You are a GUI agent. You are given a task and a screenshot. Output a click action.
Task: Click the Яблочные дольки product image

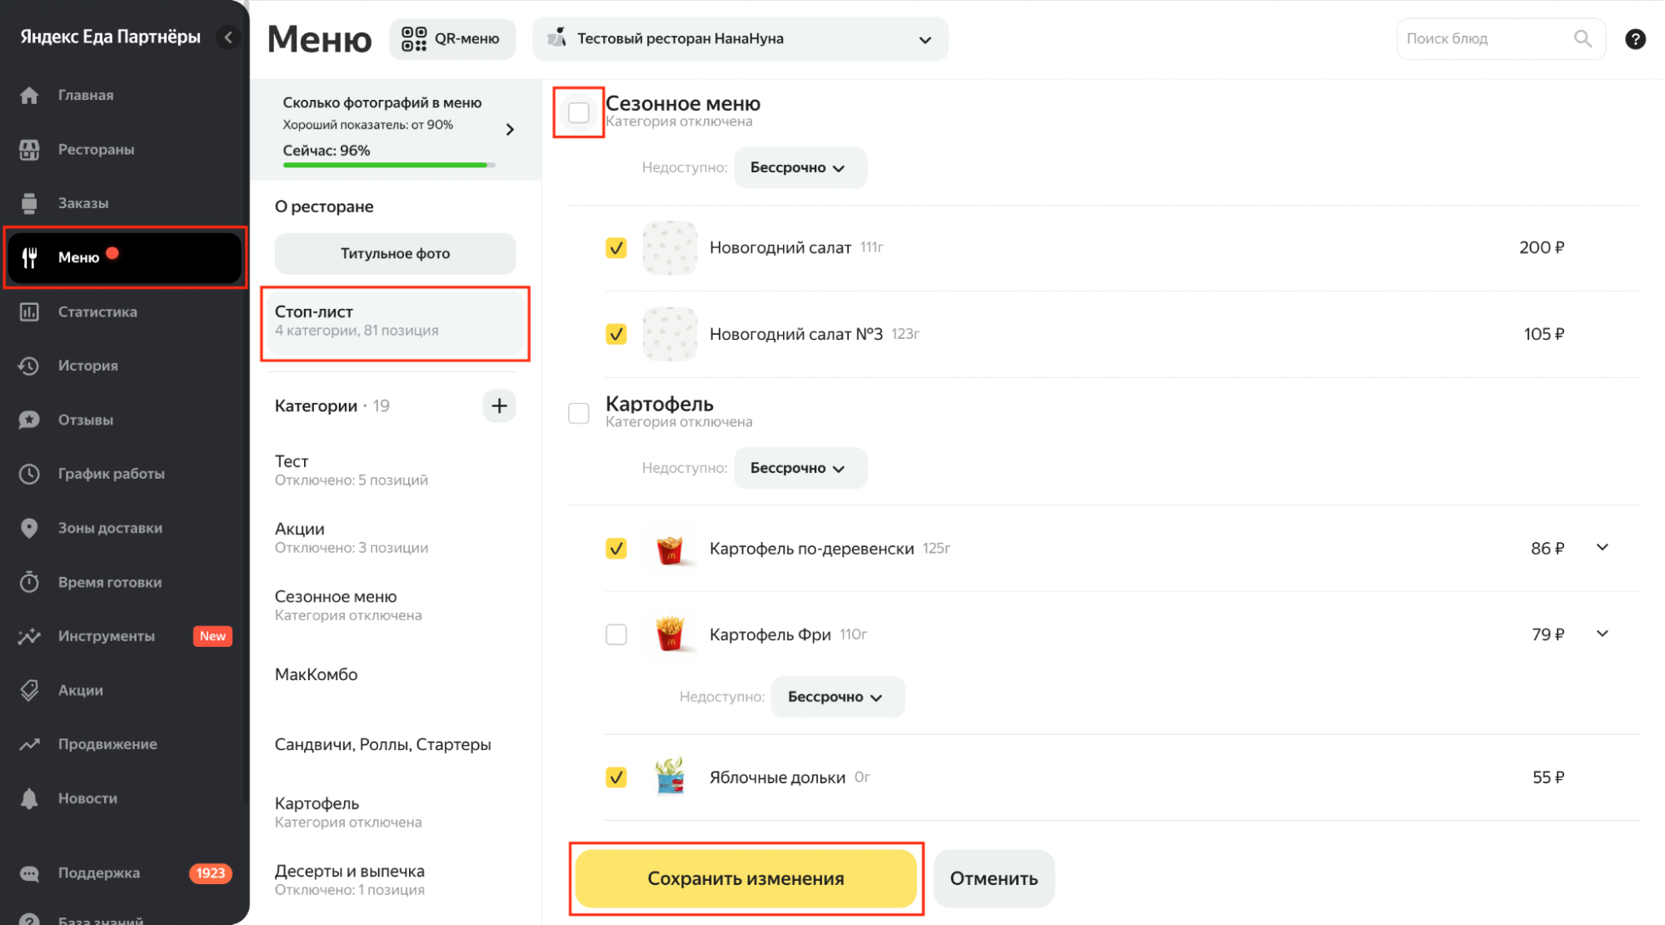pyautogui.click(x=670, y=777)
